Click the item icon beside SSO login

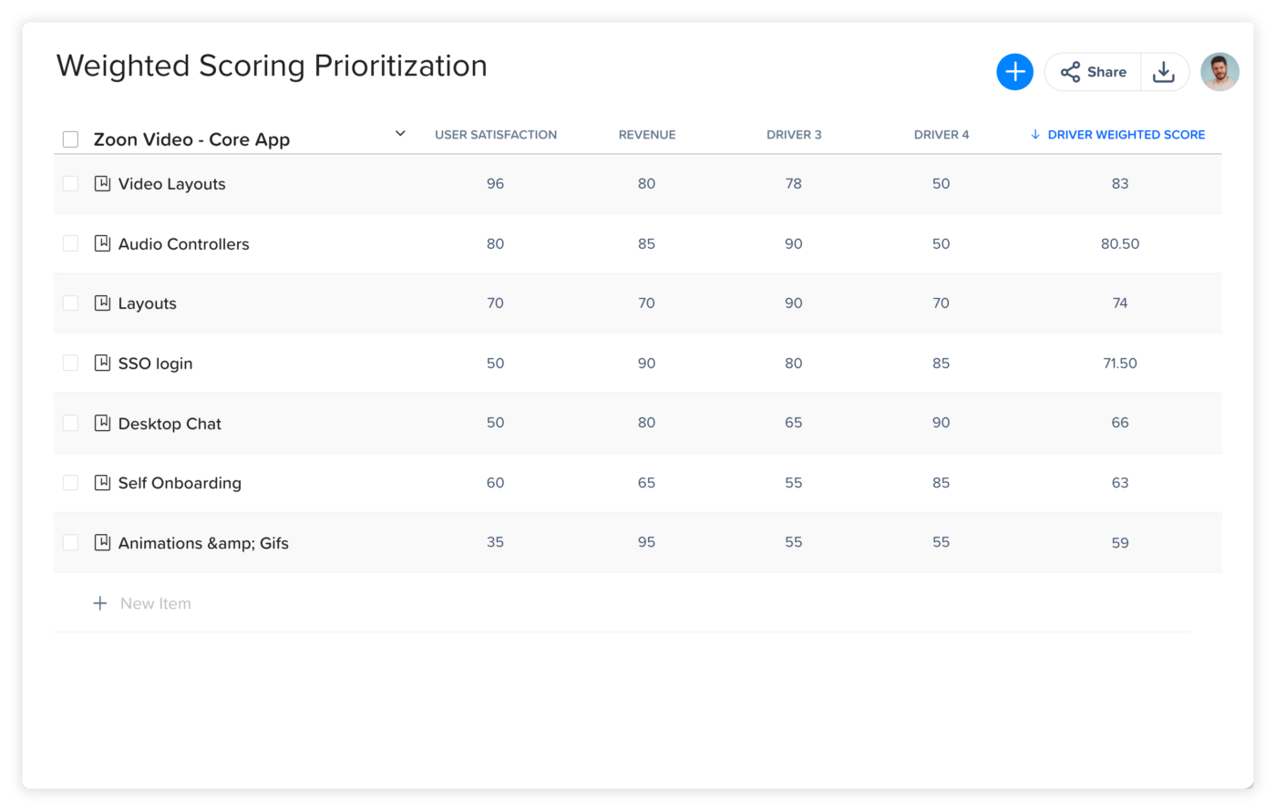tap(101, 363)
